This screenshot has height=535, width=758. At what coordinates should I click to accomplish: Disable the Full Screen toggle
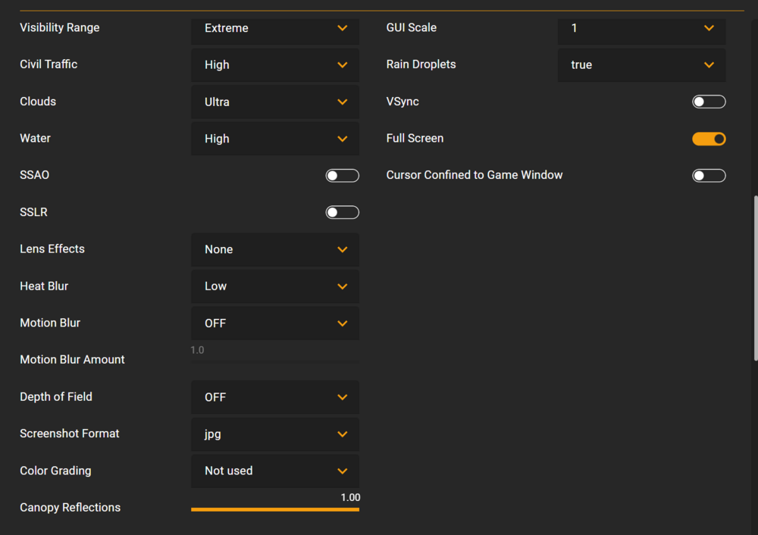point(709,139)
